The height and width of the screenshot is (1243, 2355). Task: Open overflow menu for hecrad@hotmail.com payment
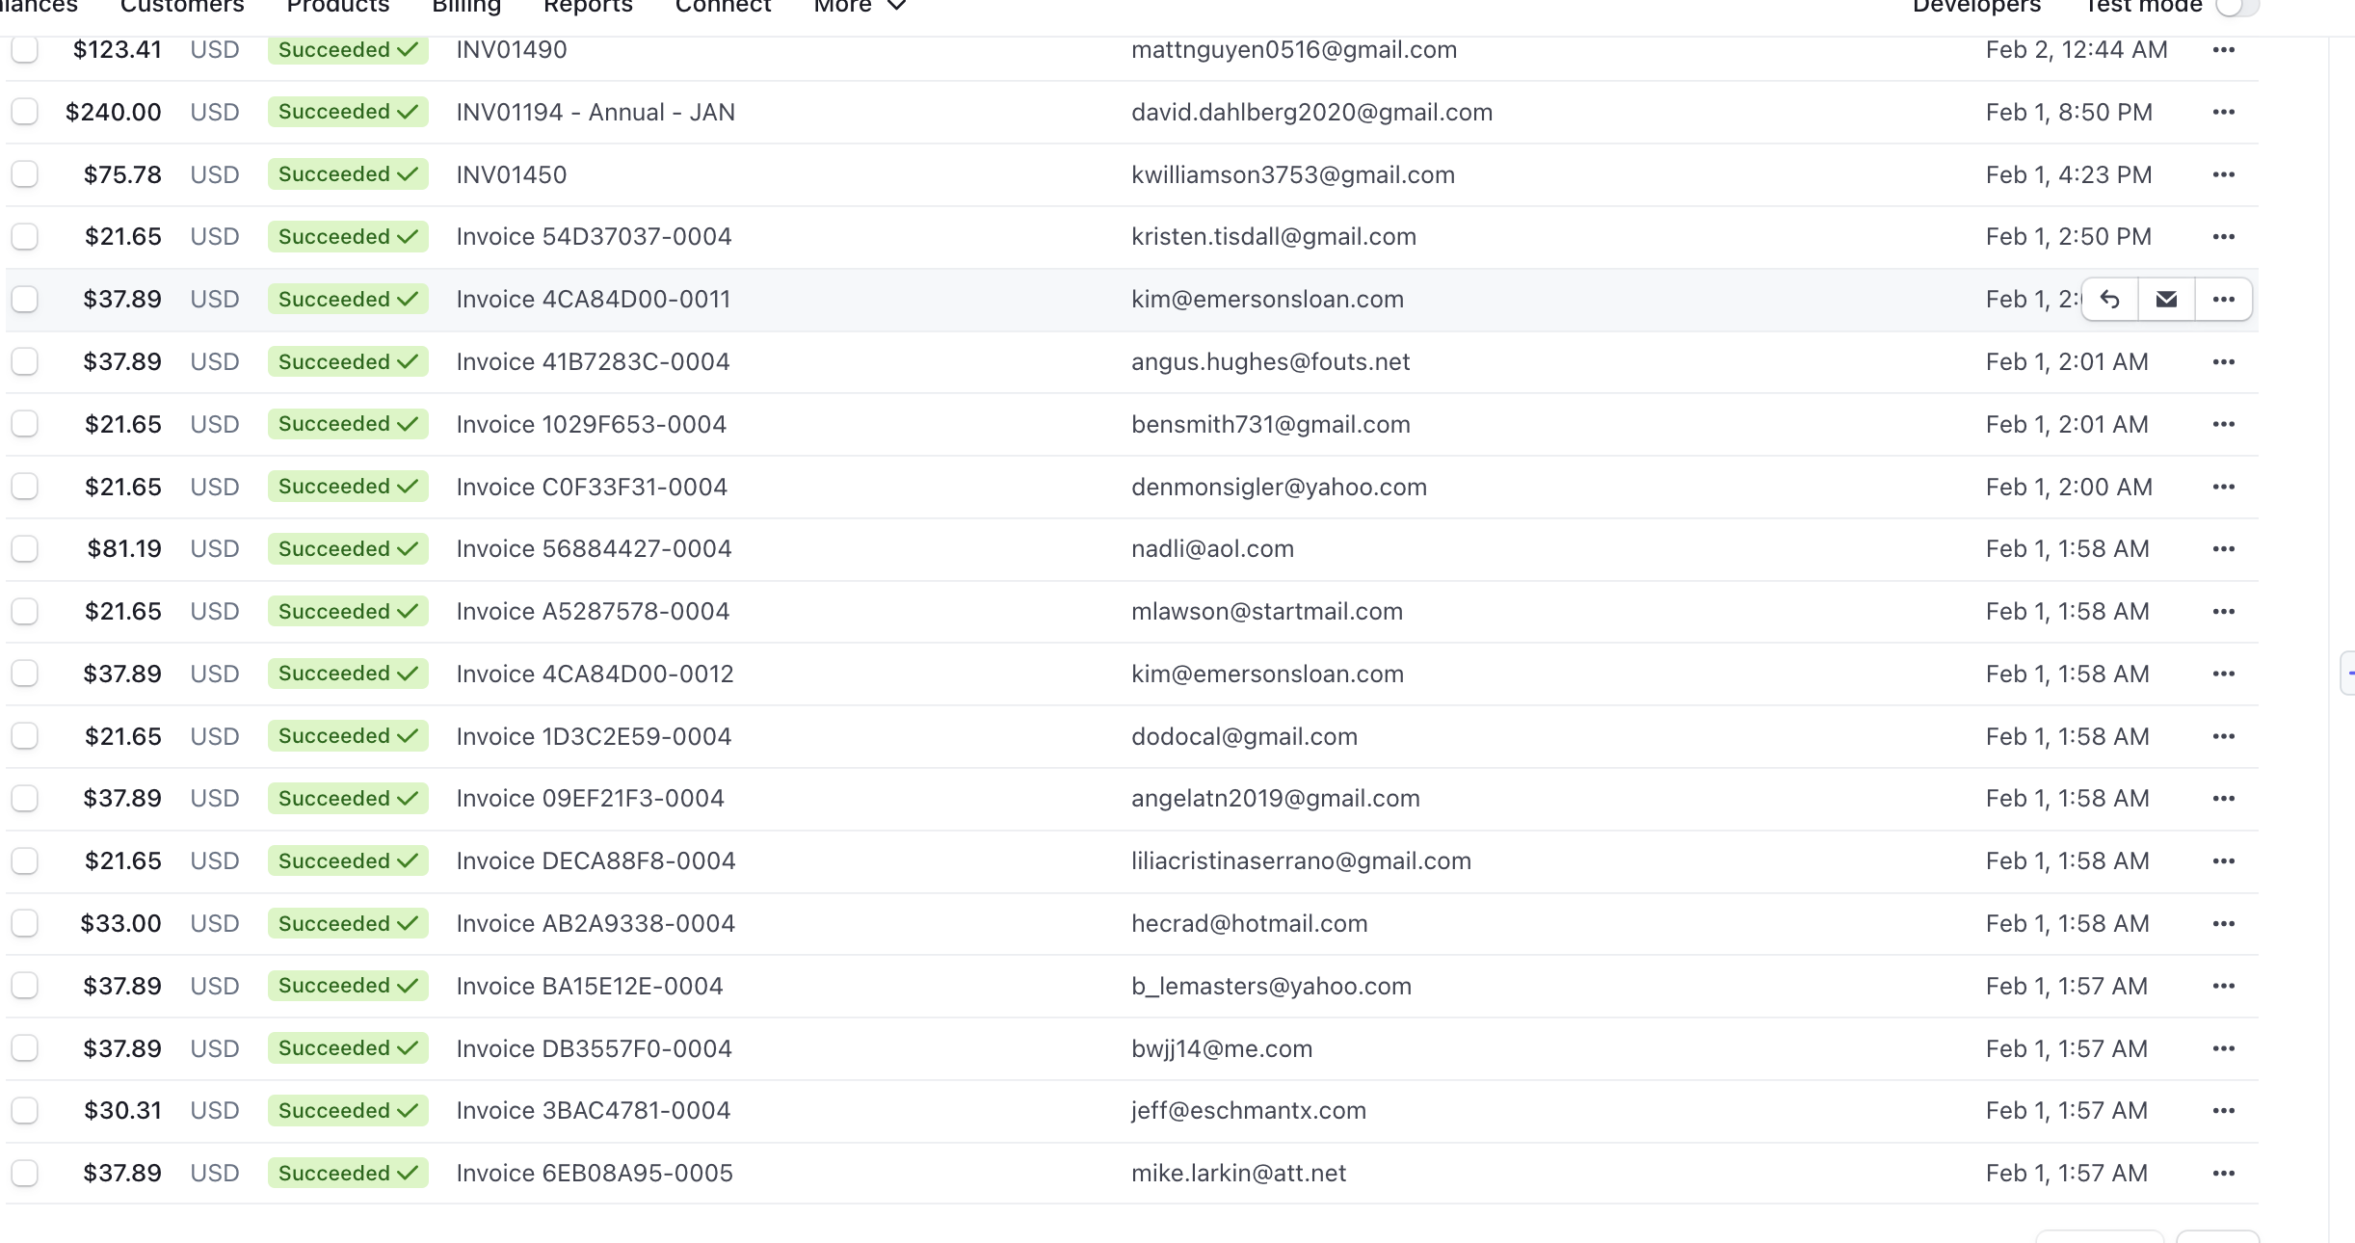[2223, 924]
